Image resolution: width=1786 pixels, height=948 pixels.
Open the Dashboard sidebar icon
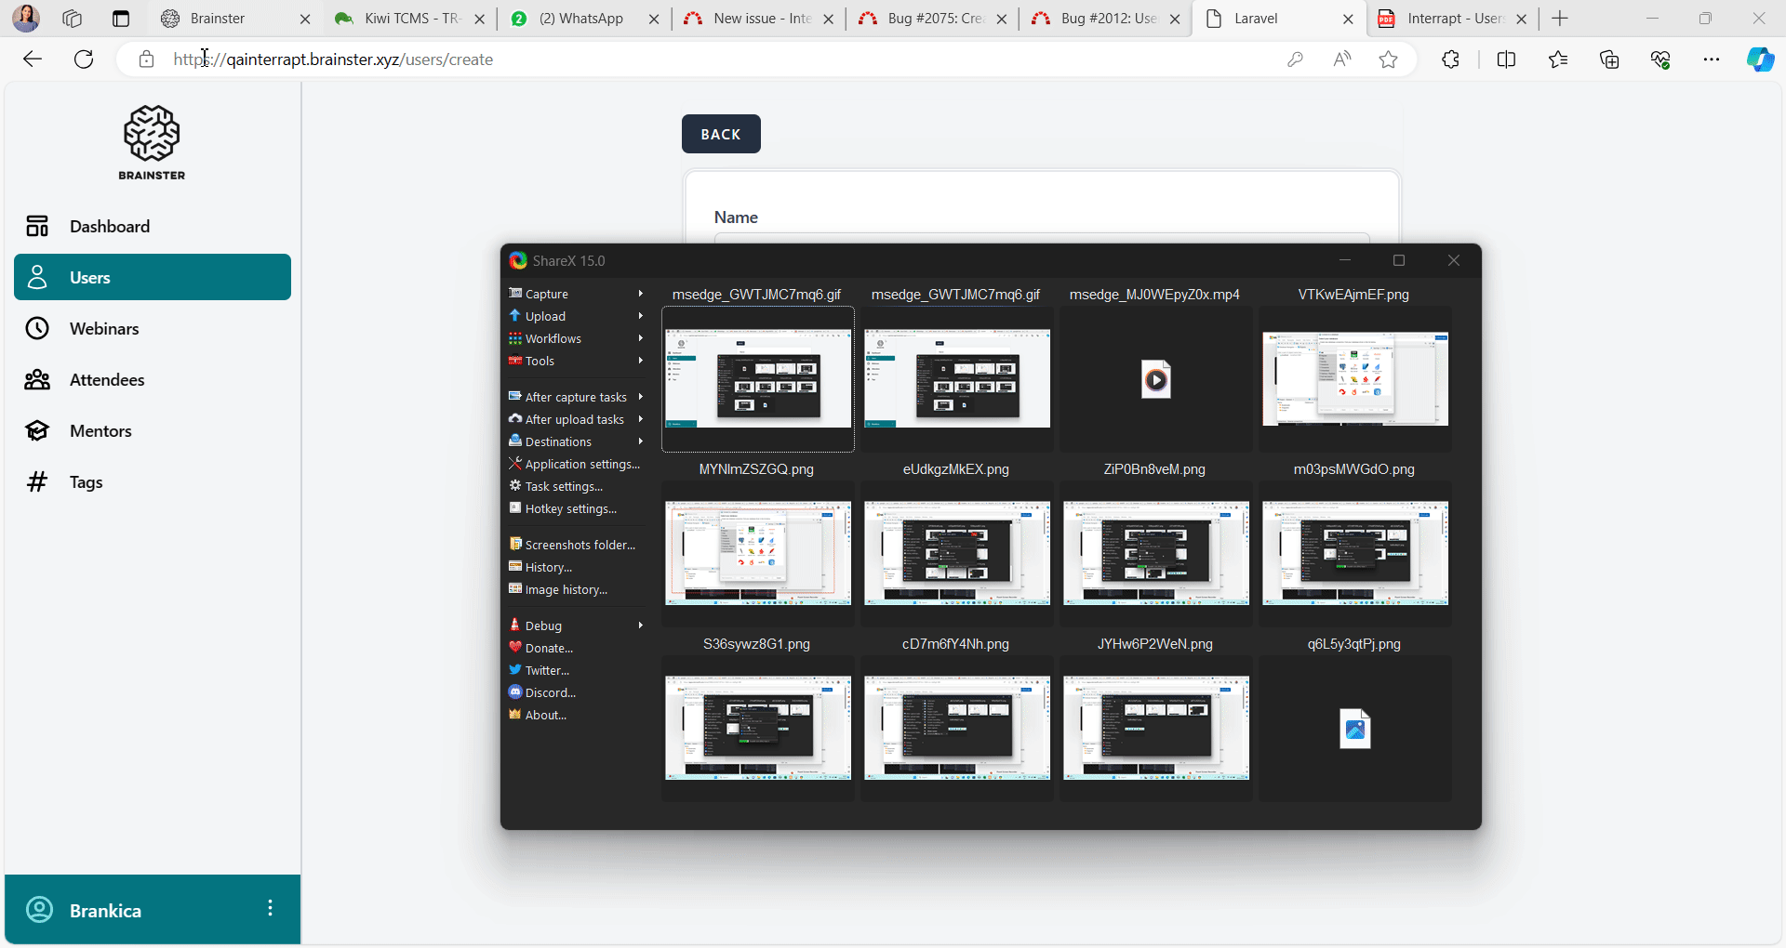click(37, 227)
